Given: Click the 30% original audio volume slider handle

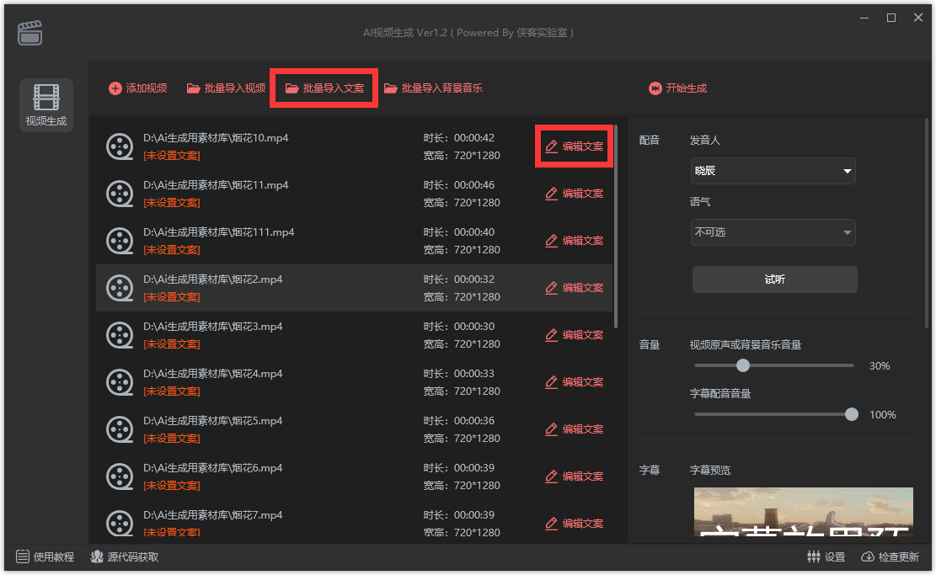Looking at the screenshot, I should point(743,365).
